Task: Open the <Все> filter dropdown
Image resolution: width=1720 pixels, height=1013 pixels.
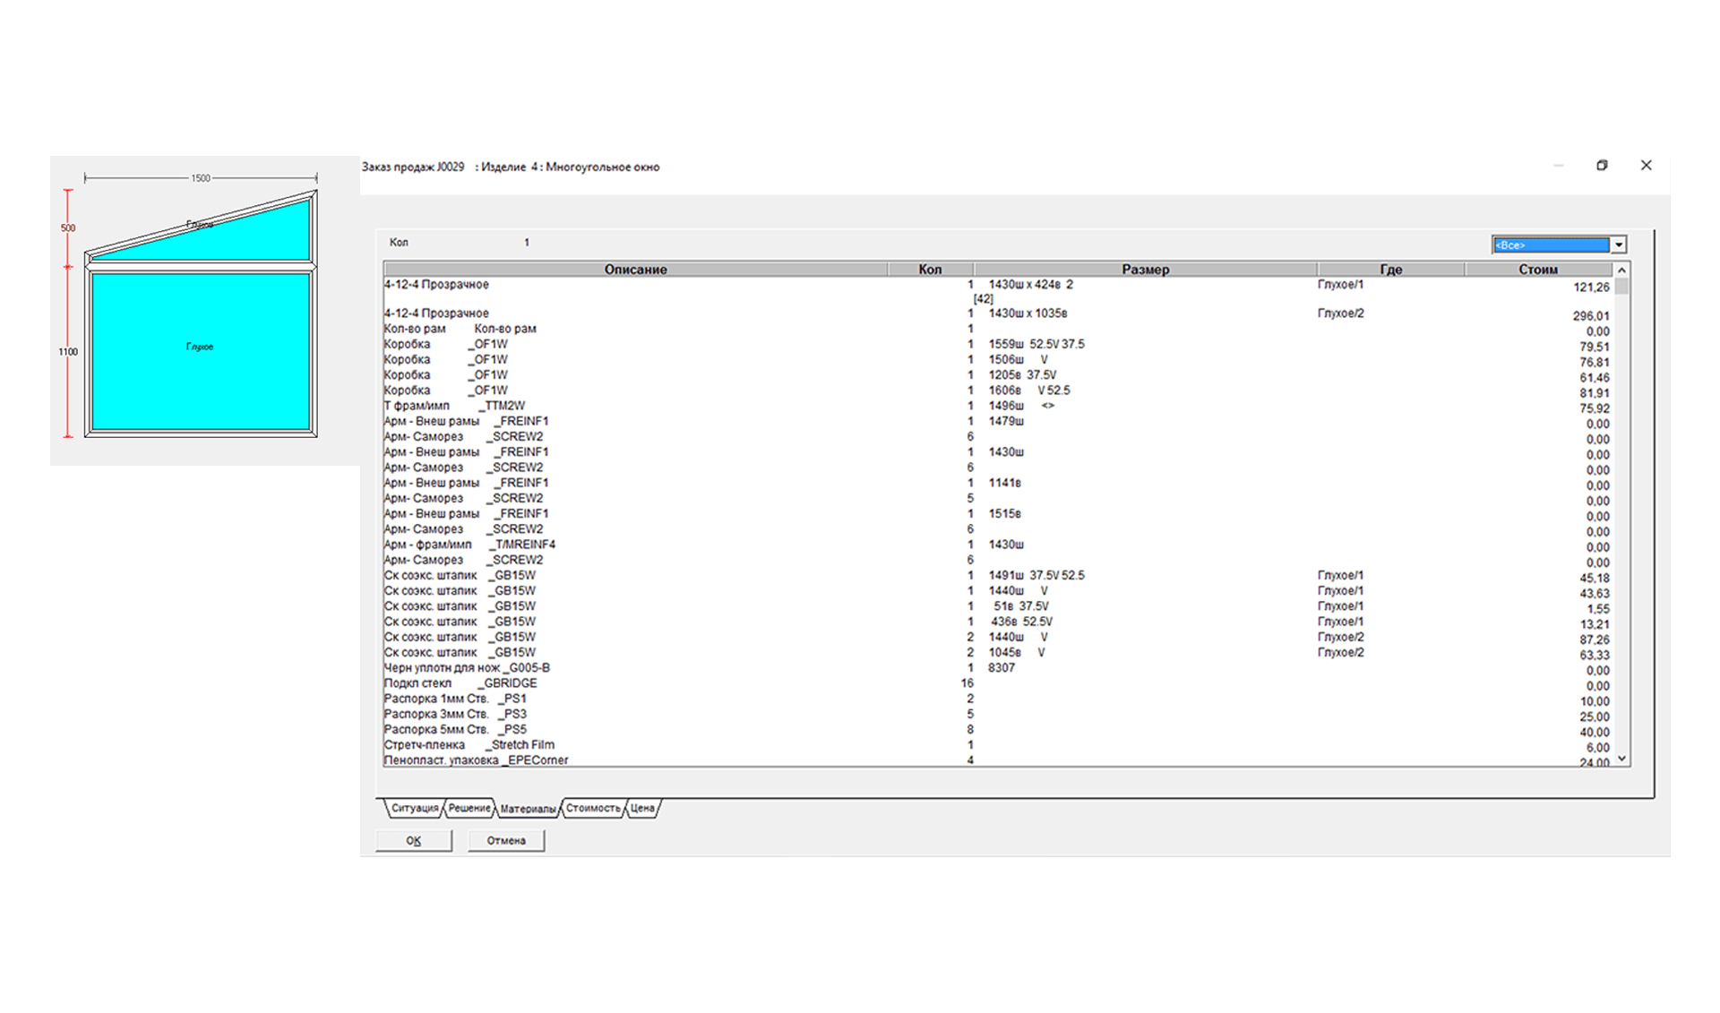Action: pyautogui.click(x=1551, y=245)
